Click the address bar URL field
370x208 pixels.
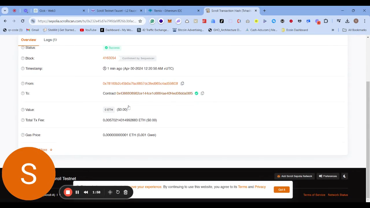87,21
